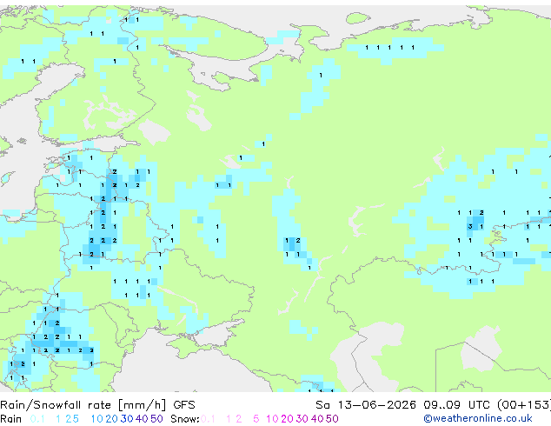The image size is (551, 426).
Task: Select the 5 value in Snow legend
Action: tap(256, 419)
